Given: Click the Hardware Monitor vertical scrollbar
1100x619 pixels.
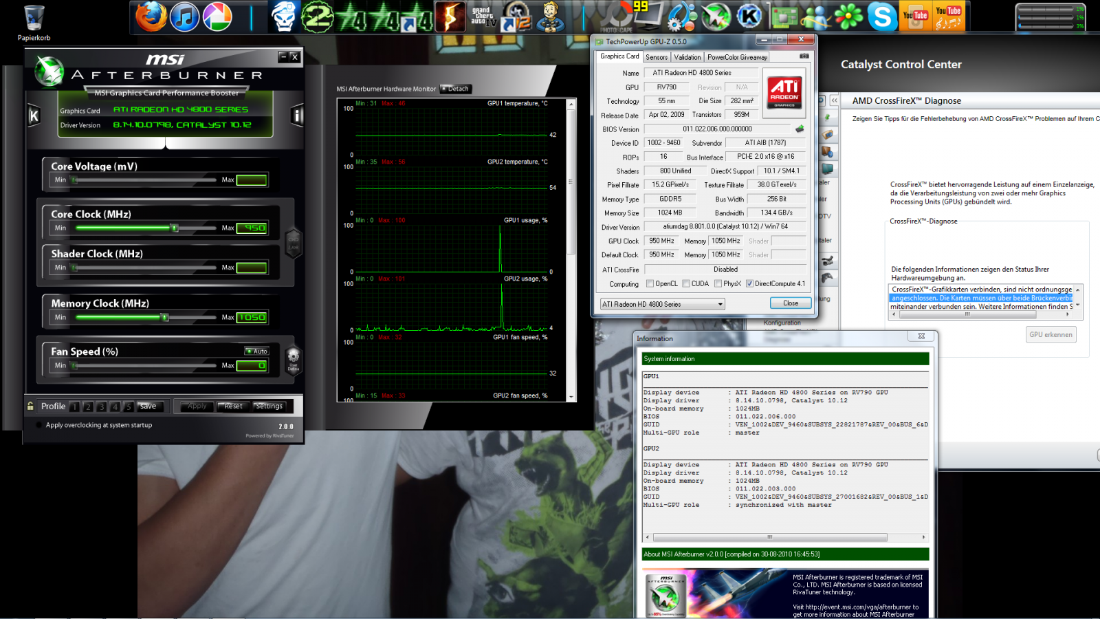Looking at the screenshot, I should point(571,250).
